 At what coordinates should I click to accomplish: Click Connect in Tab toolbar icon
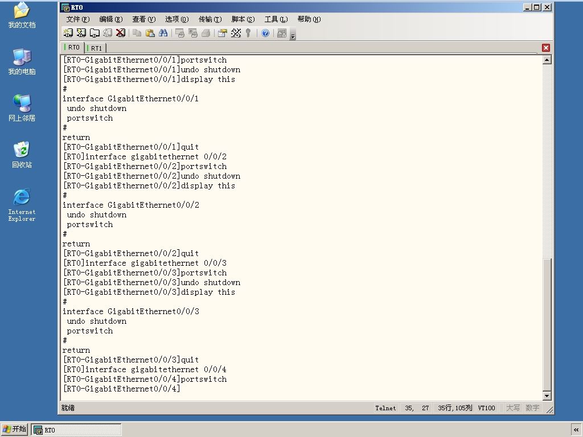95,33
